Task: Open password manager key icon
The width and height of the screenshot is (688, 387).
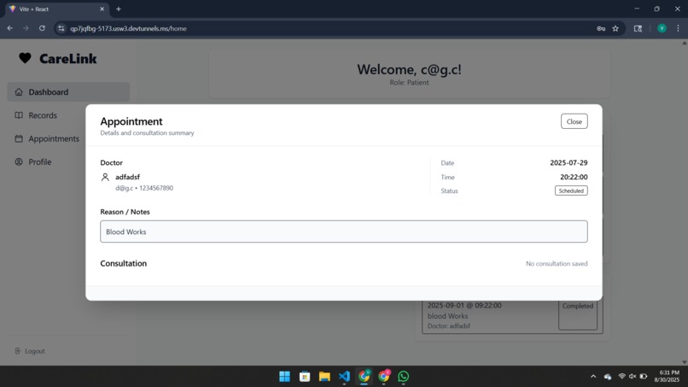Action: point(601,28)
